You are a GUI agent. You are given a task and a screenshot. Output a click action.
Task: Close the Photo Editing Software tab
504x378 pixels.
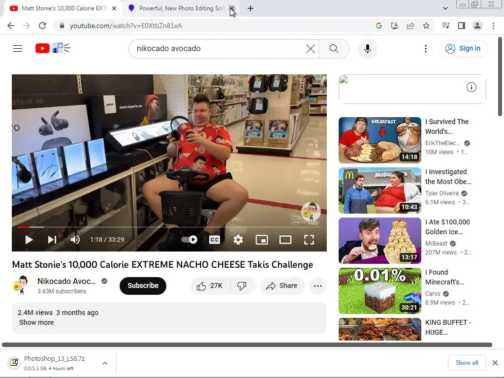tap(232, 8)
